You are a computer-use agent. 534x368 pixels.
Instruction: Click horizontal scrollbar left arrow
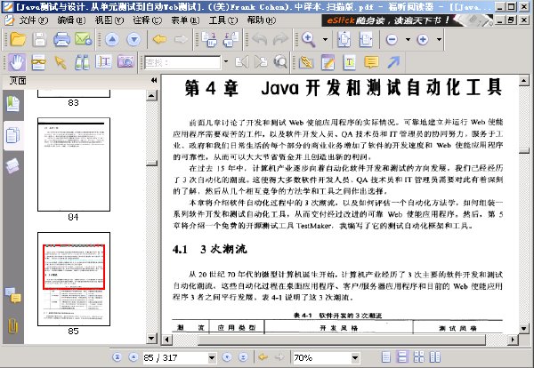[167, 340]
